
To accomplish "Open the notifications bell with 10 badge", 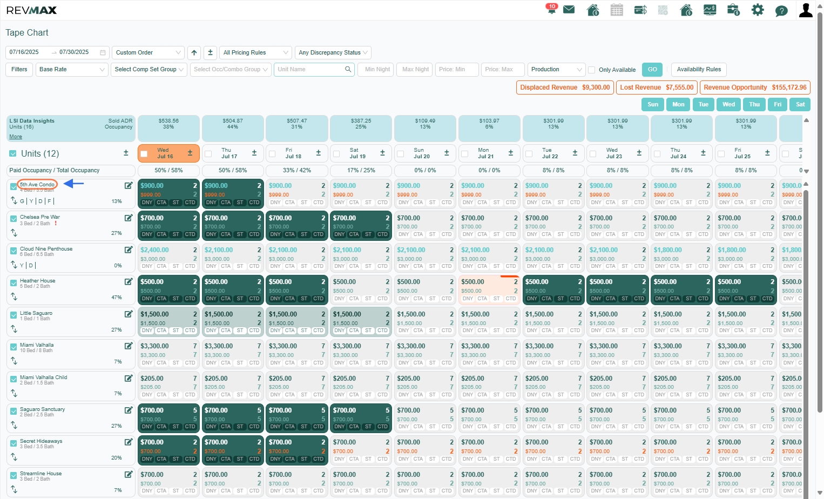I will 551,9.
